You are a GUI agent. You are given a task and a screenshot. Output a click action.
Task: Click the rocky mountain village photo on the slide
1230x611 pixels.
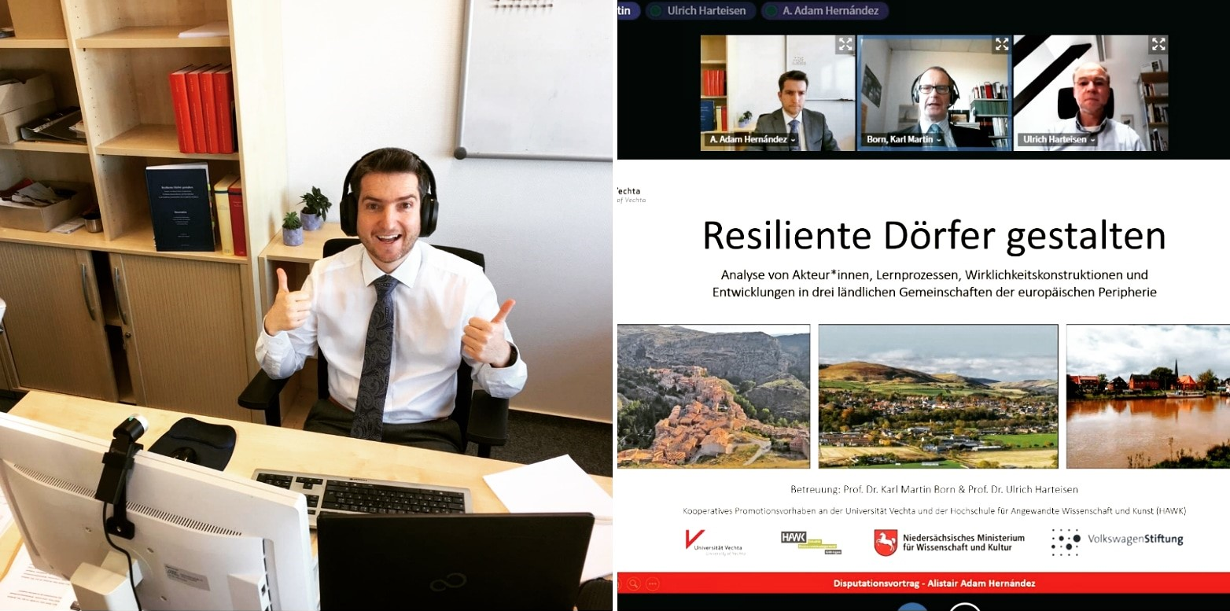coord(713,396)
